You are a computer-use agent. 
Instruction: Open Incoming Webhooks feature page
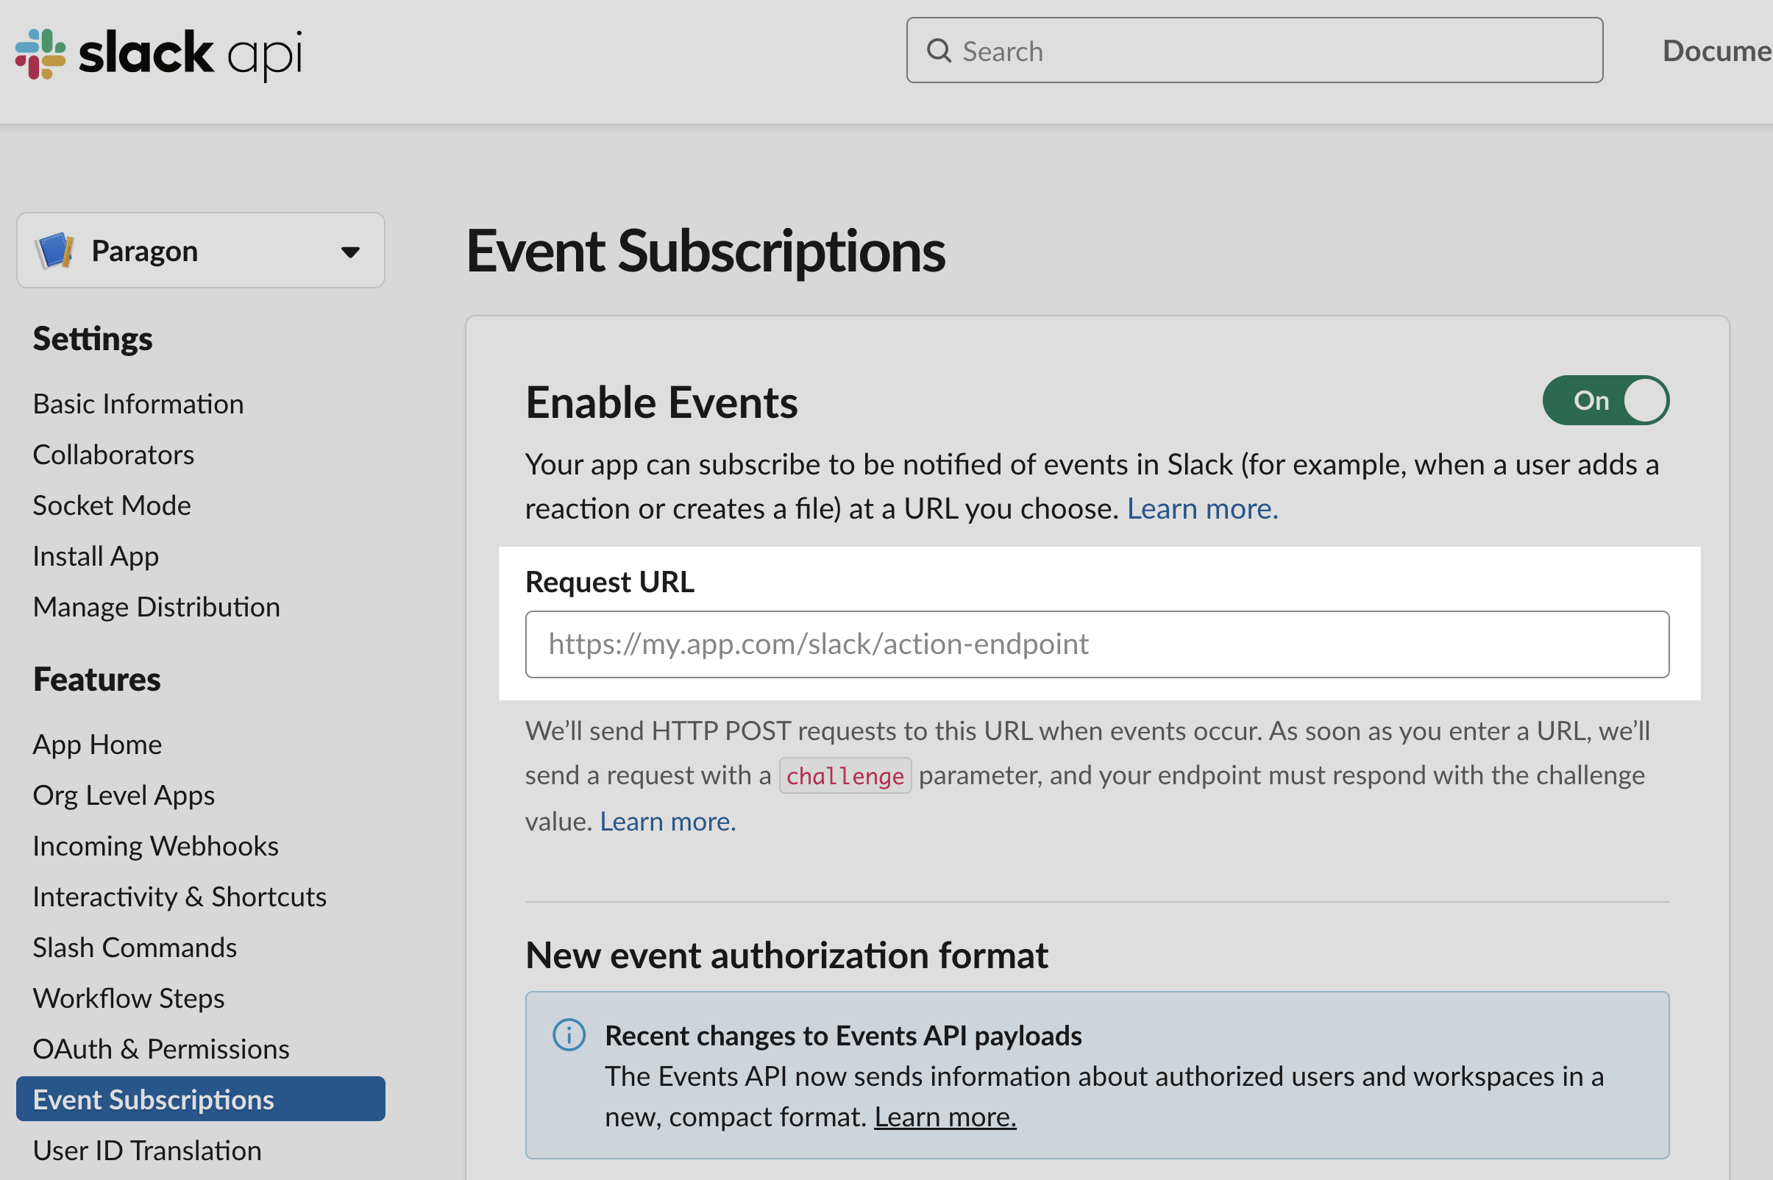tap(156, 846)
